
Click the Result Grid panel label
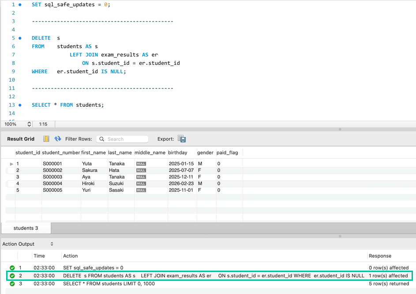click(21, 139)
